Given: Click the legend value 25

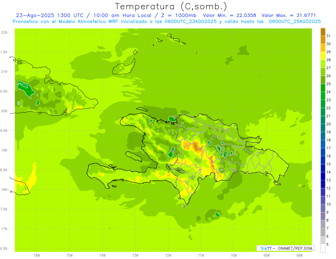Looking at the screenshot, I should click(x=329, y=84).
